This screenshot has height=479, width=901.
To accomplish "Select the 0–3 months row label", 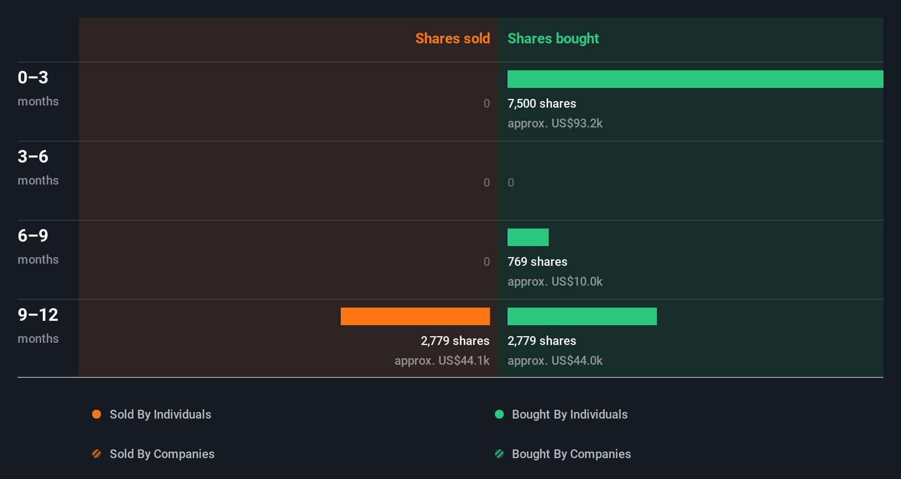I will click(38, 88).
